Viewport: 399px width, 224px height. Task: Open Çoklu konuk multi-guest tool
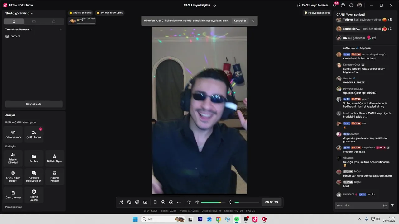pos(34,134)
